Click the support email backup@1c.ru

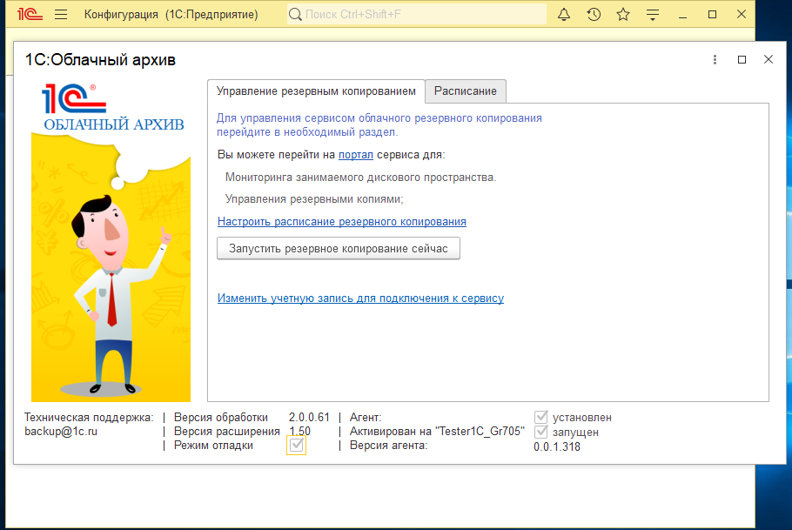(x=61, y=432)
